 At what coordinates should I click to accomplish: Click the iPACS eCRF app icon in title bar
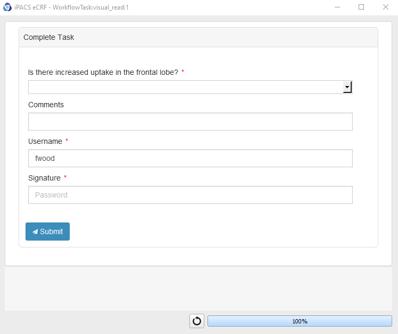[x=7, y=7]
